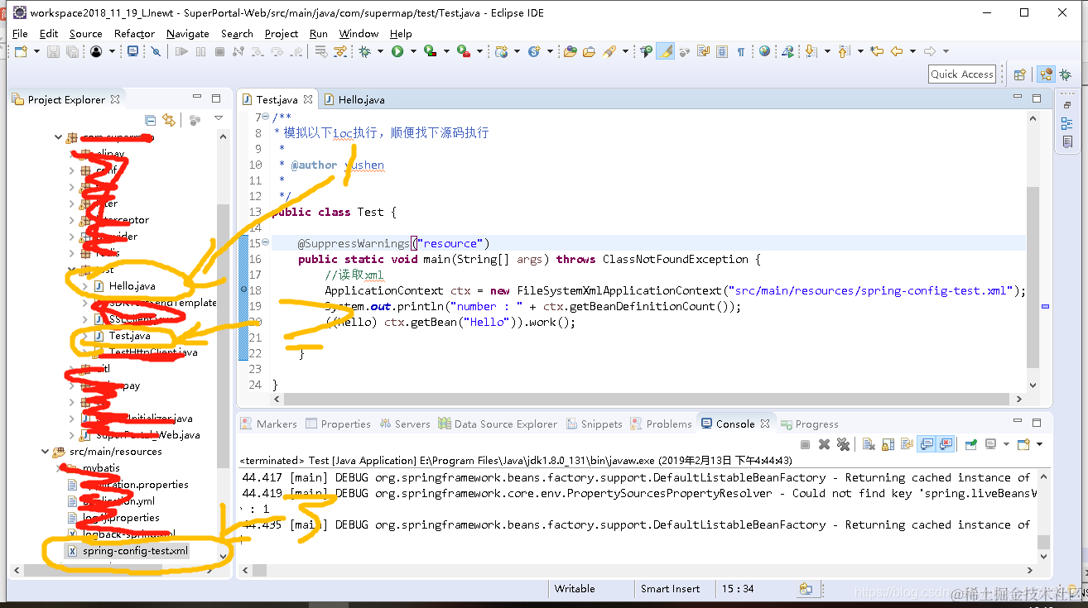Click Last Edit Location icon

coord(877,51)
